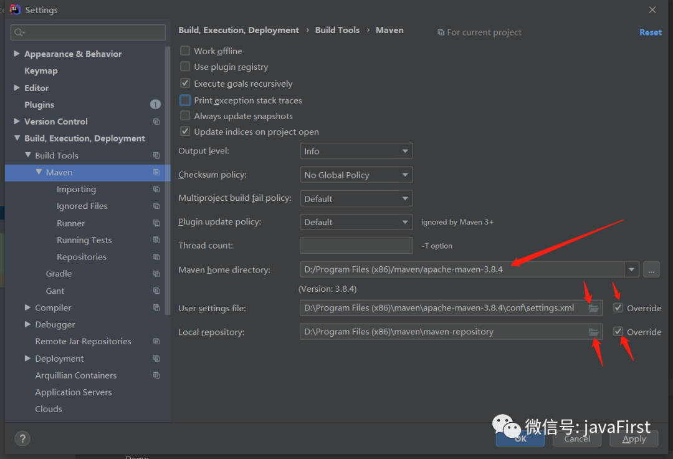The image size is (673, 459).
Task: Click the Apply button
Action: 634,438
